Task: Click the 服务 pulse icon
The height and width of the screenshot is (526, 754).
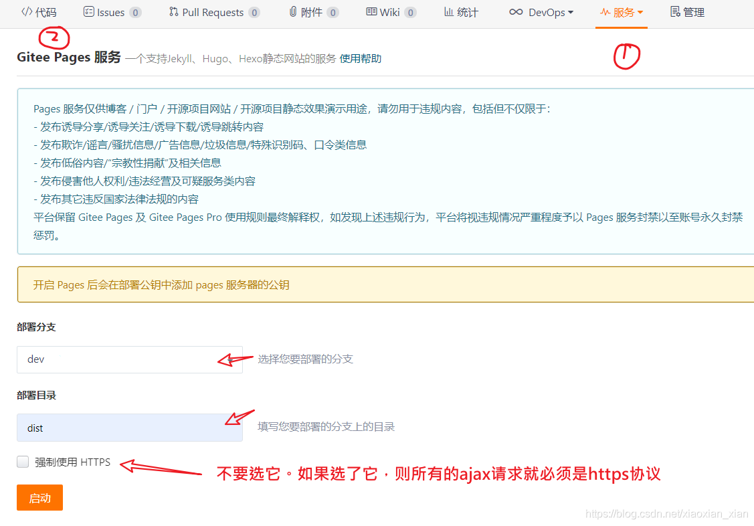Action: [605, 12]
